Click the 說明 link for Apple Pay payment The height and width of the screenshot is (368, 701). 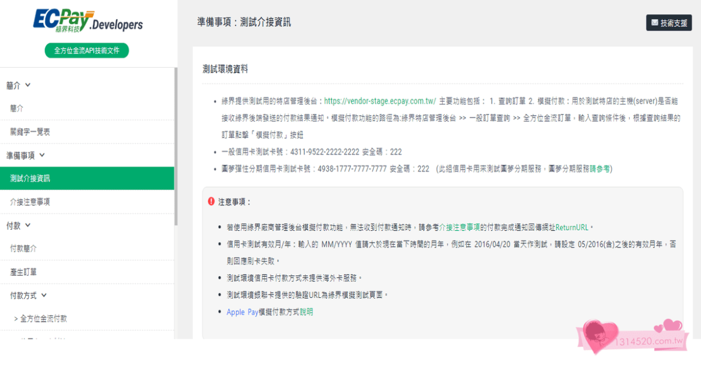click(x=306, y=312)
